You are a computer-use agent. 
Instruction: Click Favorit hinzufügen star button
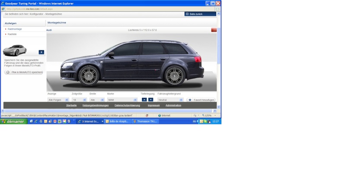(201, 100)
